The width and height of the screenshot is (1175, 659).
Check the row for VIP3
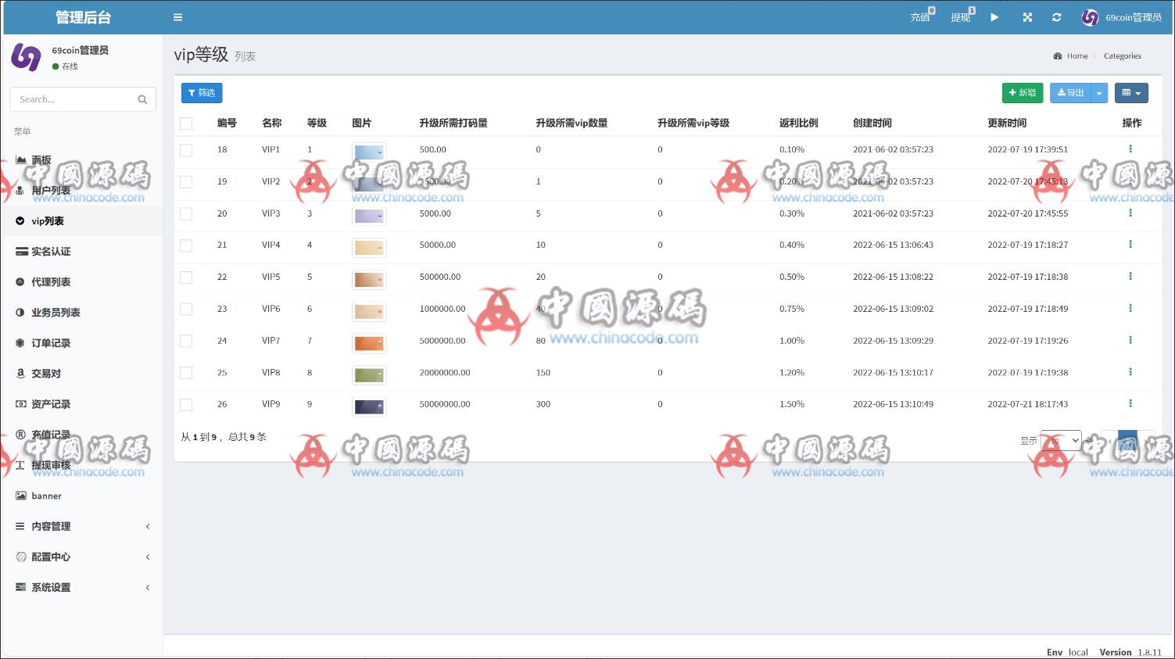tap(186, 213)
